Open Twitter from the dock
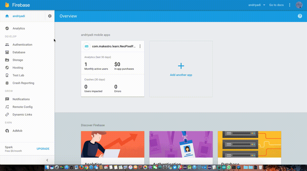Viewport: 307px width, 171px height. [x=175, y=167]
